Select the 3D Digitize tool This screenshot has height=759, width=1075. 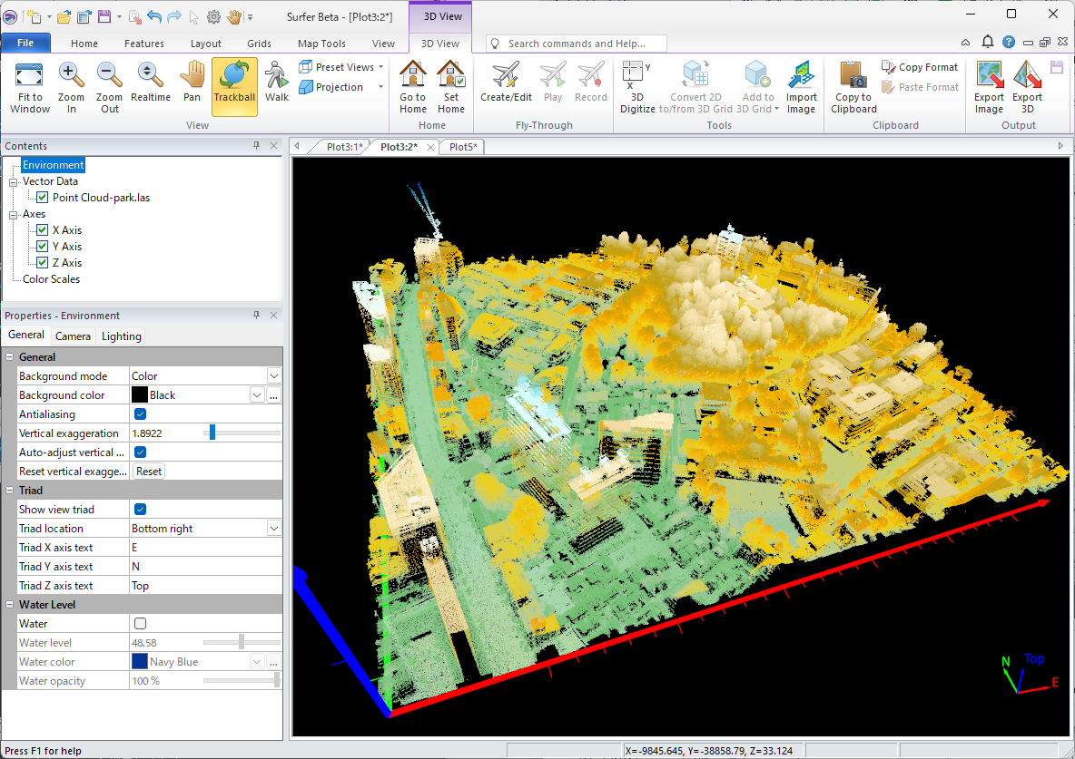tap(637, 86)
